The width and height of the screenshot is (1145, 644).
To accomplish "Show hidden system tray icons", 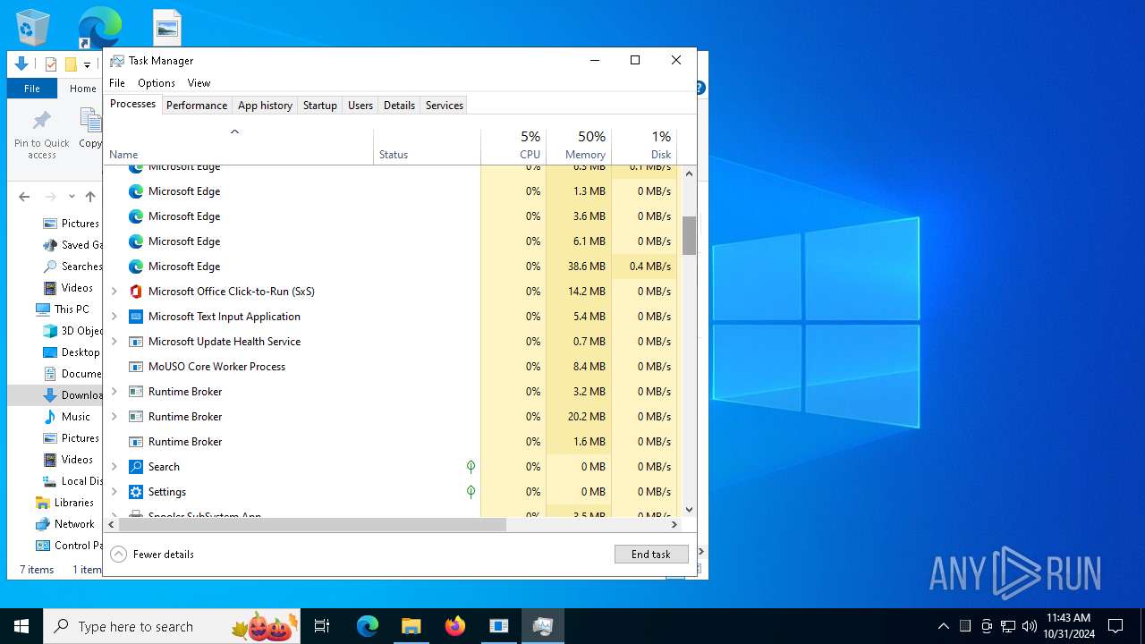I will pos(943,626).
